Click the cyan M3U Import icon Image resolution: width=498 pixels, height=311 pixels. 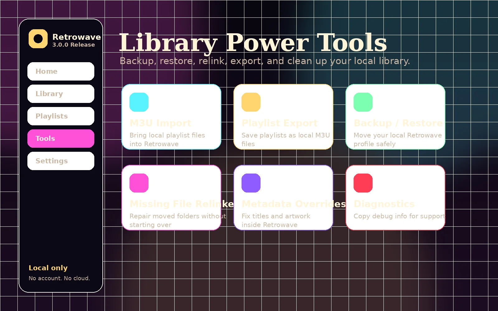[x=139, y=102]
